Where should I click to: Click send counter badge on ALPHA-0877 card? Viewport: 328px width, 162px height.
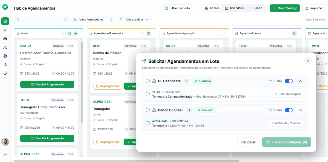70,154
